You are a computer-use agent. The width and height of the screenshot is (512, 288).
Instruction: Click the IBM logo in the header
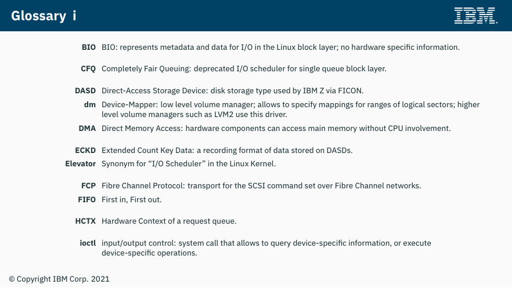(x=476, y=16)
